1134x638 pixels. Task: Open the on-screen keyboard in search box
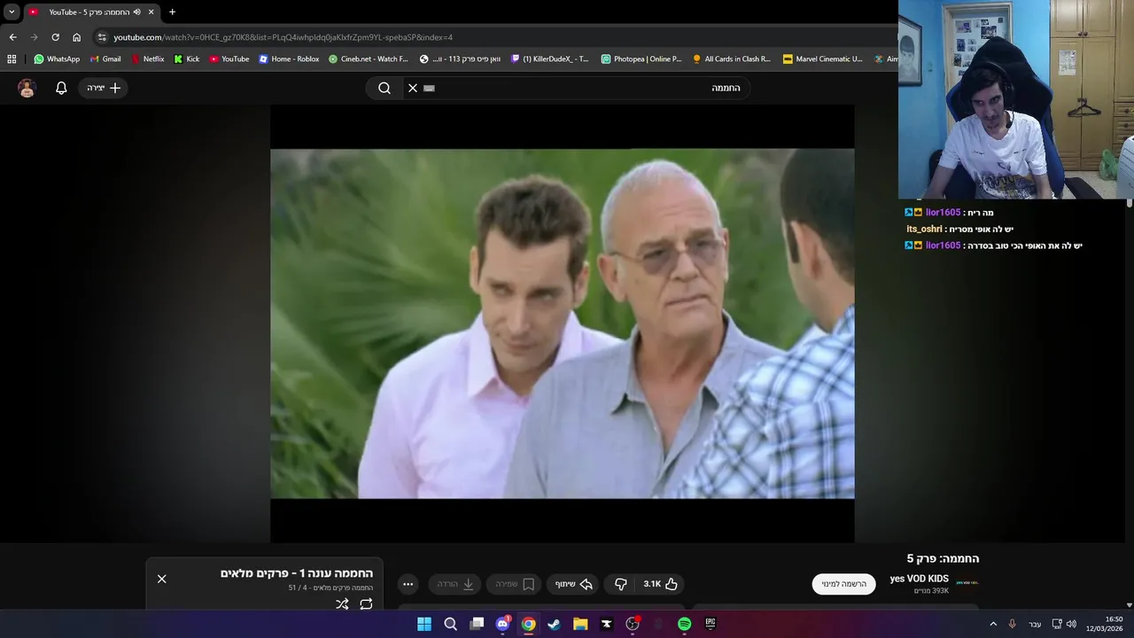tap(430, 88)
